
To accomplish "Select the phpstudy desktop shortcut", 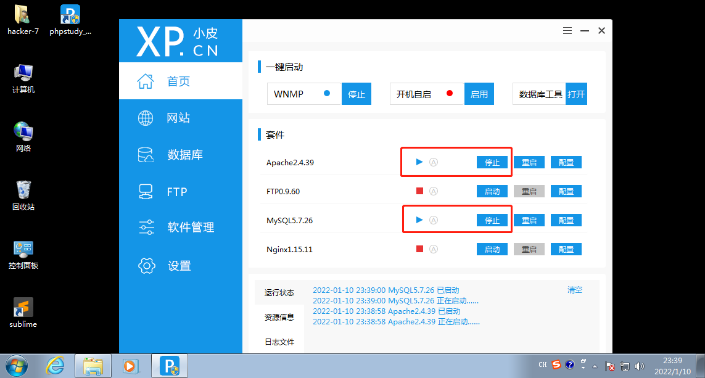I will tap(70, 20).
